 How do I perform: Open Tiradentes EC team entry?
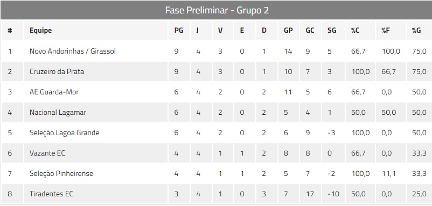click(51, 194)
